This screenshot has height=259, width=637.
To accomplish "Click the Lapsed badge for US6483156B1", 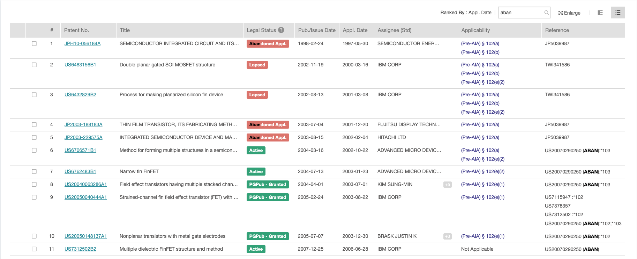I will click(x=257, y=65).
